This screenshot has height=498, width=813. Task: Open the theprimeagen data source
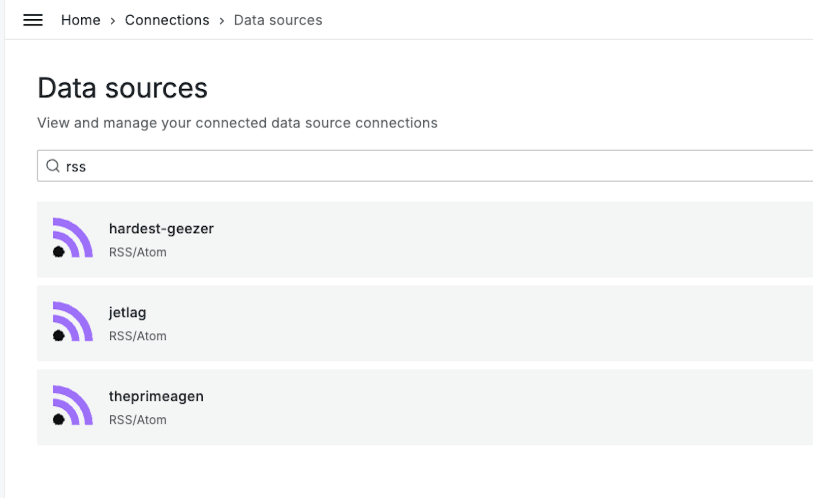(156, 397)
